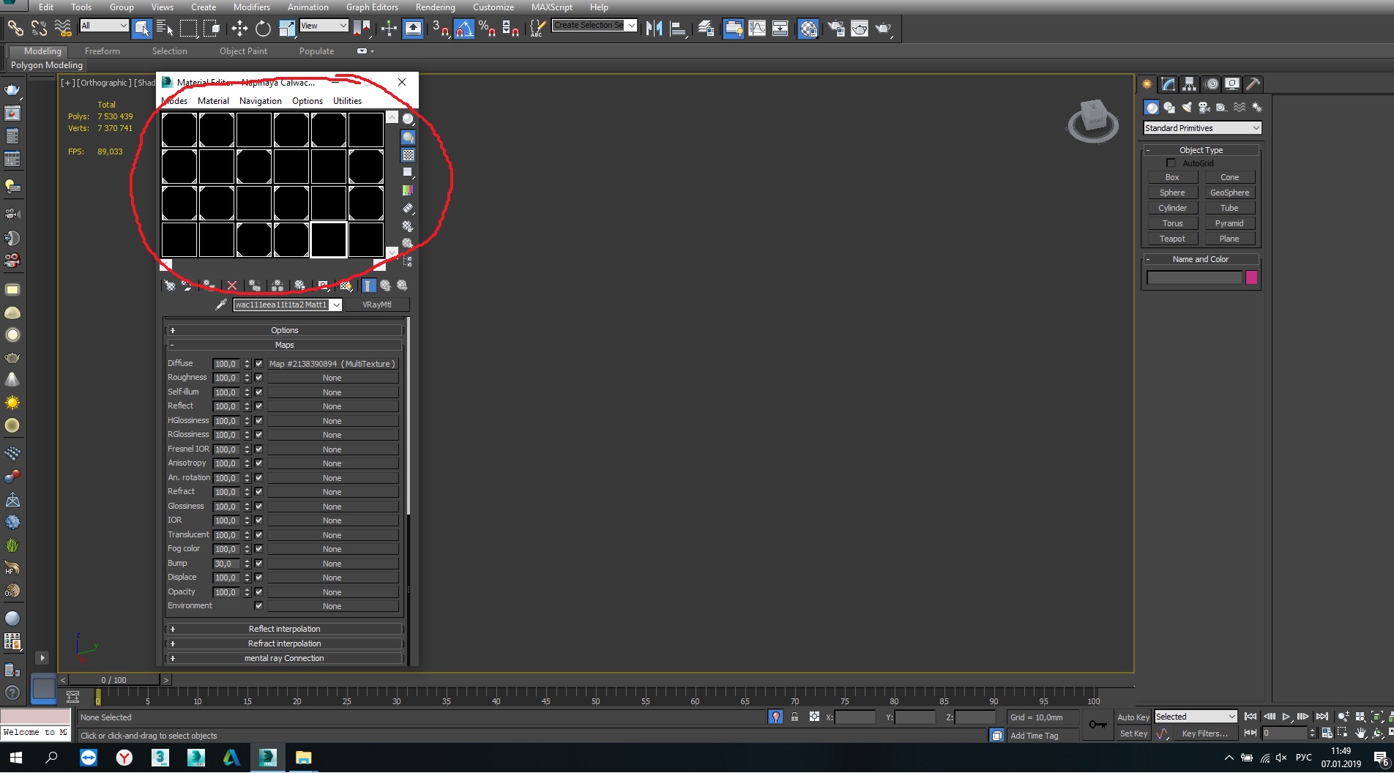This screenshot has height=773, width=1394.
Task: Toggle background checker in Material Editor
Action: click(x=408, y=155)
